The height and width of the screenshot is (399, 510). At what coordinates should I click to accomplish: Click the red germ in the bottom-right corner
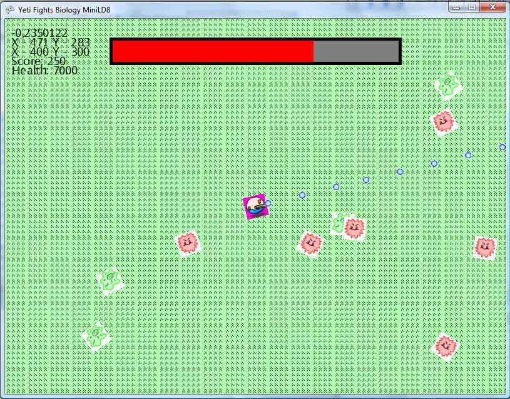tap(445, 346)
